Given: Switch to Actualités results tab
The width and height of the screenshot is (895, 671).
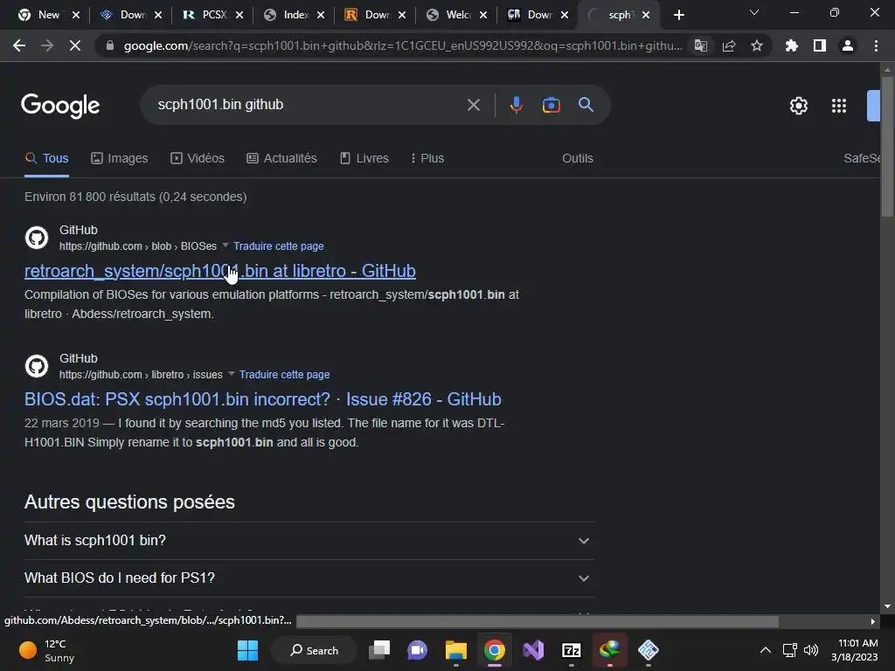Looking at the screenshot, I should [281, 159].
